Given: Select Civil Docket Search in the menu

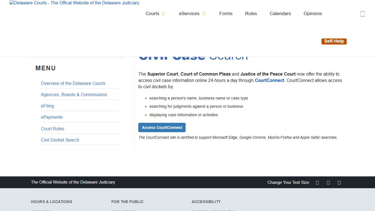Looking at the screenshot, I should coord(60,140).
